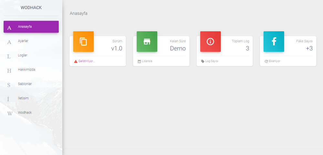Click the Toplam Log value 3

pyautogui.click(x=247, y=48)
